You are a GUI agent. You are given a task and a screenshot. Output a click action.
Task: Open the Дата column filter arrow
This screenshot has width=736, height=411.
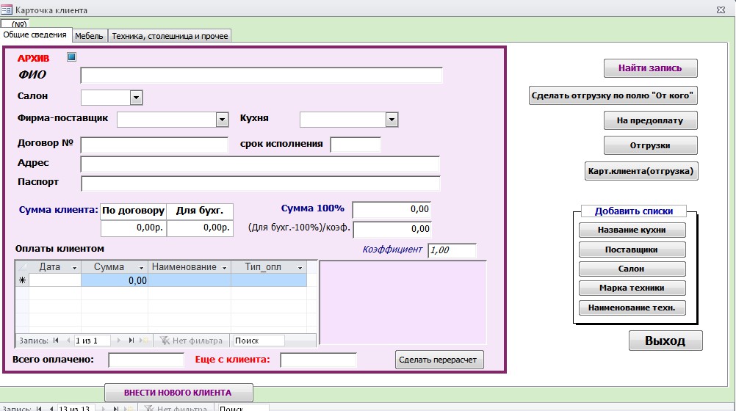74,267
